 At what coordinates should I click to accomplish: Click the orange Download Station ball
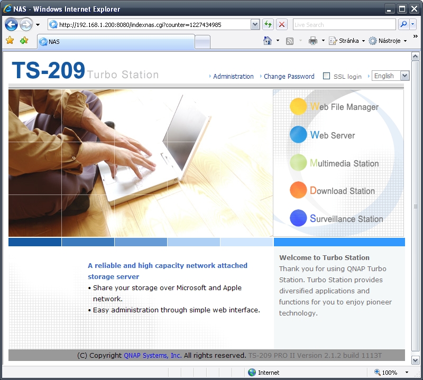tap(298, 190)
